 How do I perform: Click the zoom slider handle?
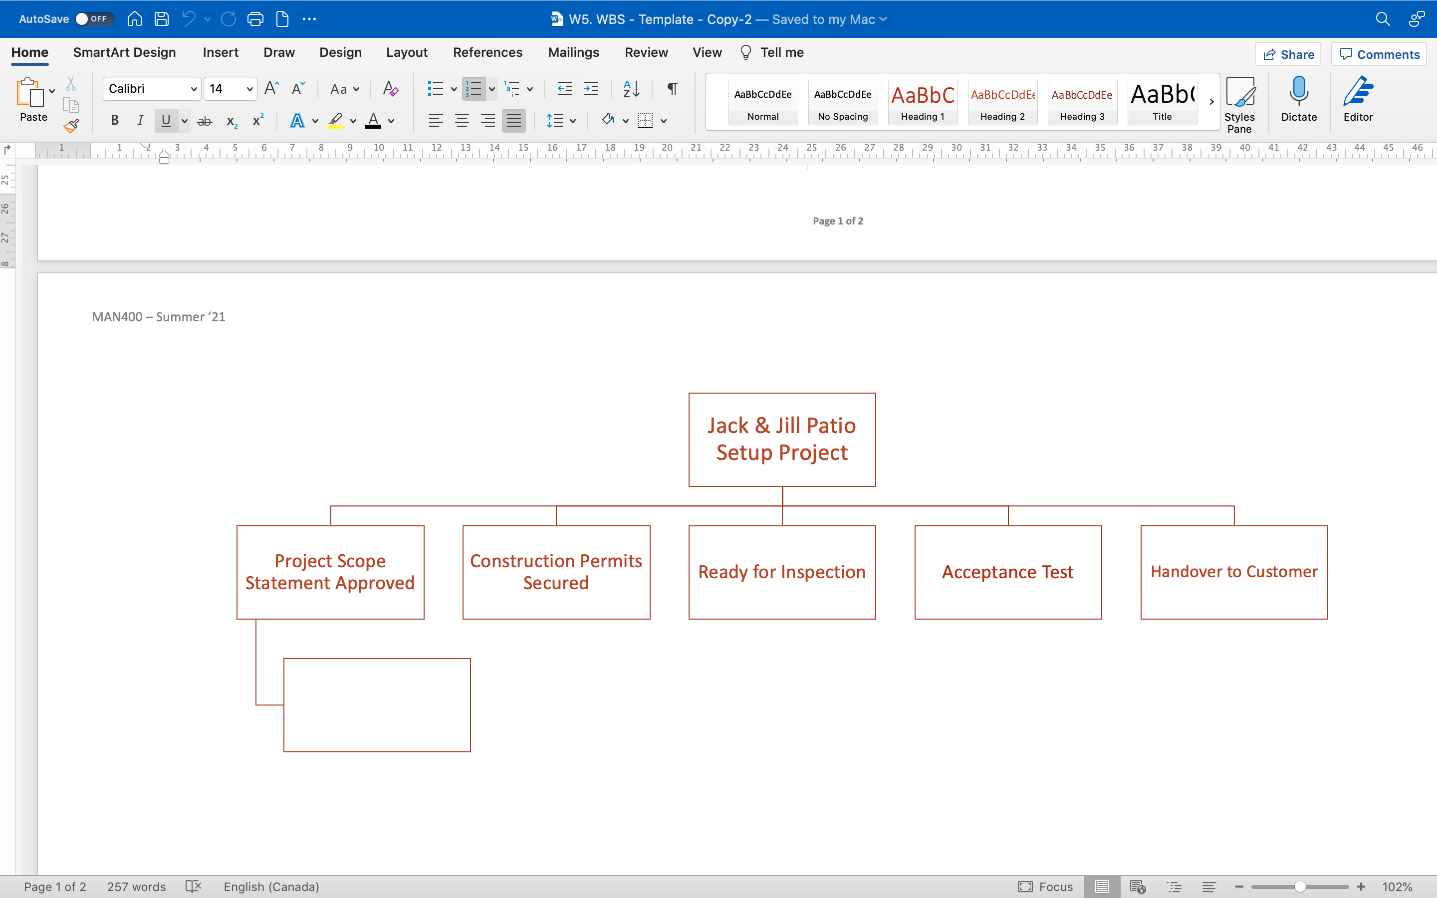[x=1300, y=887]
